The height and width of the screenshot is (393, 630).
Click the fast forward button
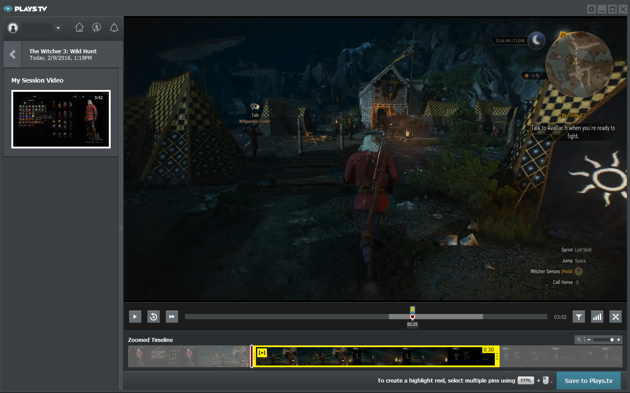(x=172, y=317)
